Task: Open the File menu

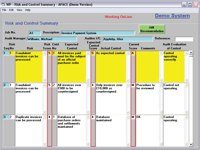Action: coord(4,10)
